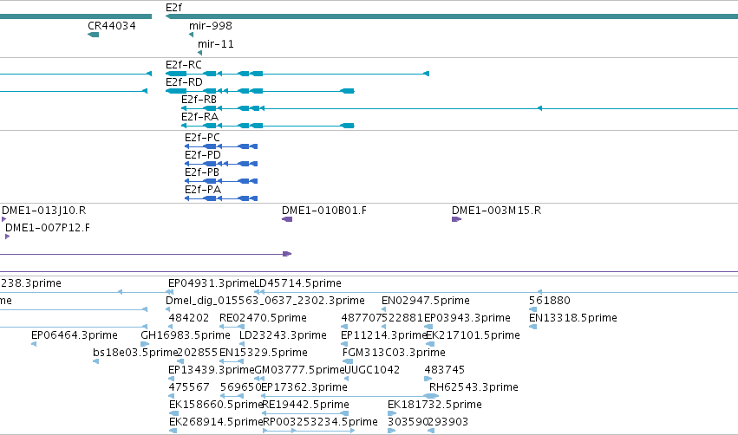Open the E2f-PB protein label

pos(202,172)
